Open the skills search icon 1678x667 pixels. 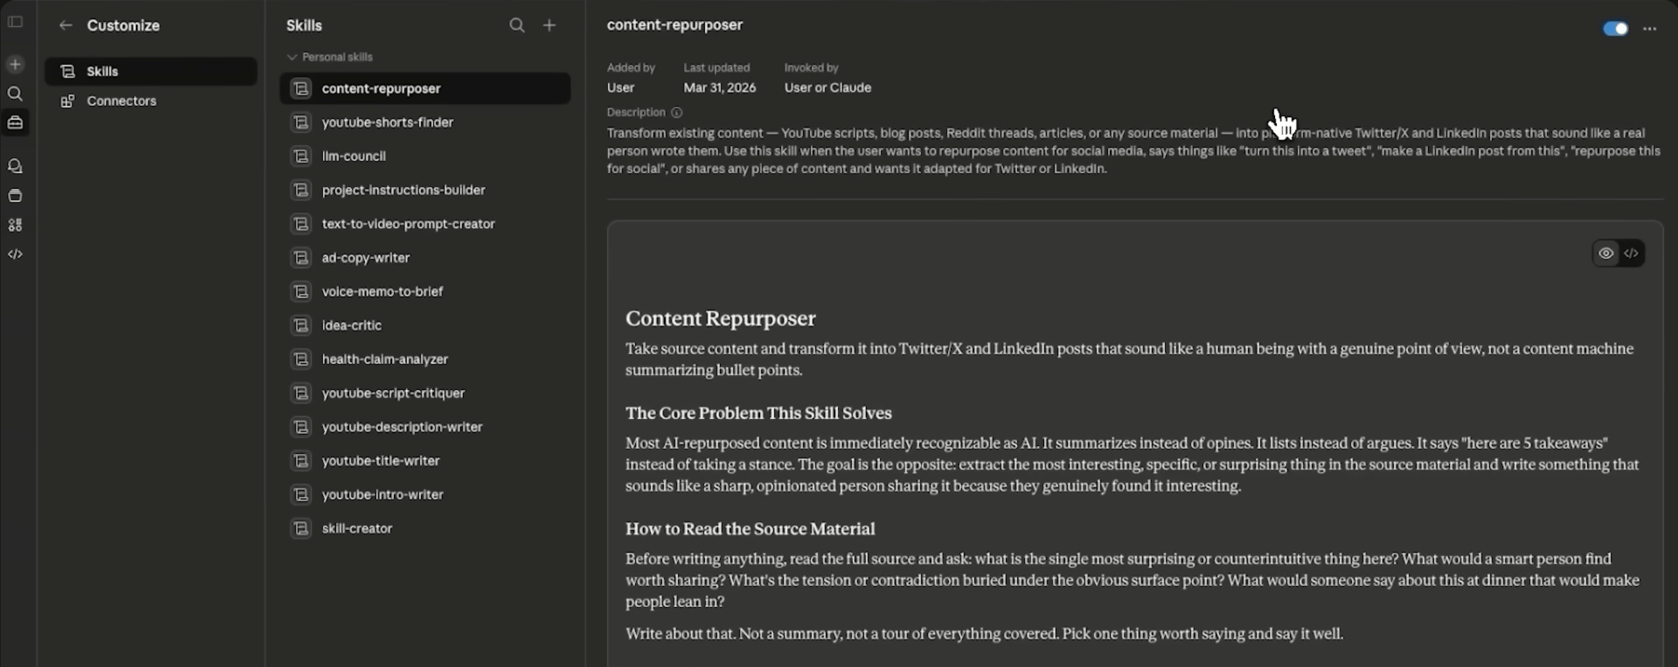point(517,26)
